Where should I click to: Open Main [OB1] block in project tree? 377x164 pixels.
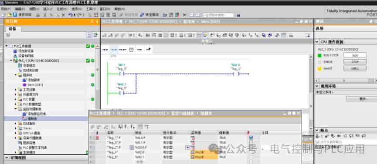click(35, 85)
